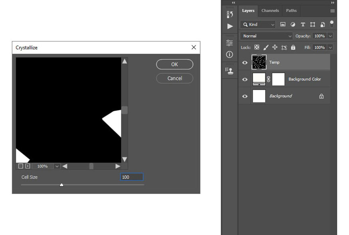
Task: Hide the Temp layer
Action: click(245, 63)
